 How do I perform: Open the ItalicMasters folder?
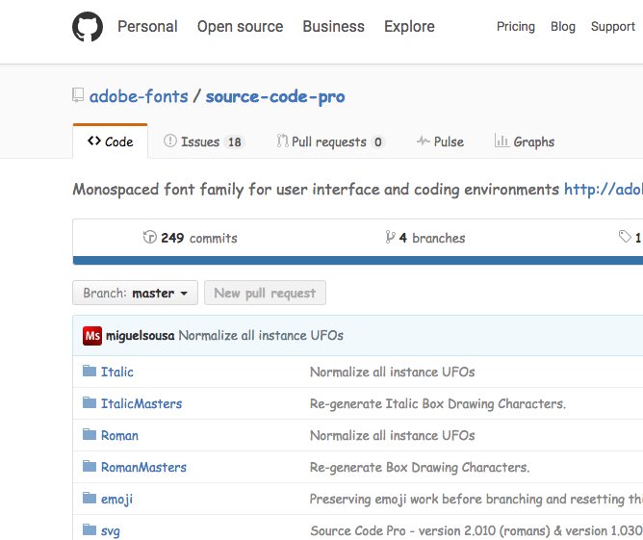(x=141, y=403)
